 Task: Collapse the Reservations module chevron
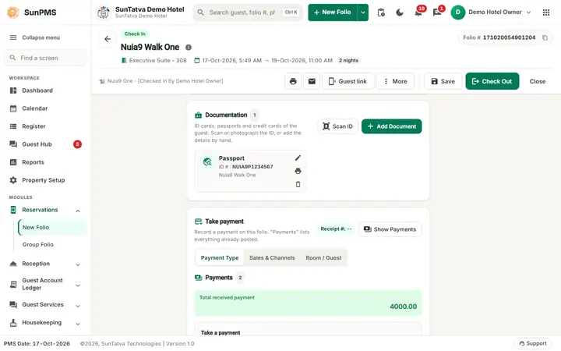pos(78,211)
